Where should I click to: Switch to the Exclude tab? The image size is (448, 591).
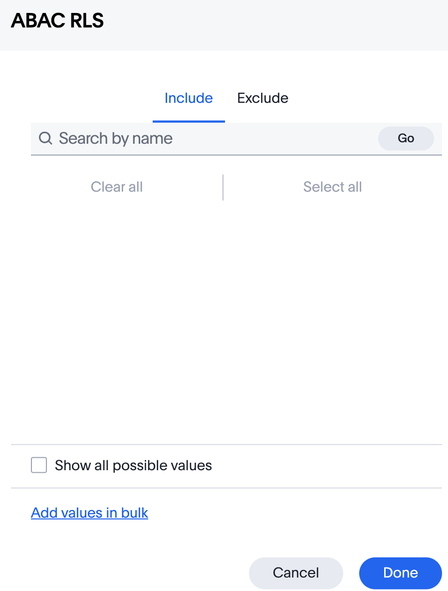262,98
